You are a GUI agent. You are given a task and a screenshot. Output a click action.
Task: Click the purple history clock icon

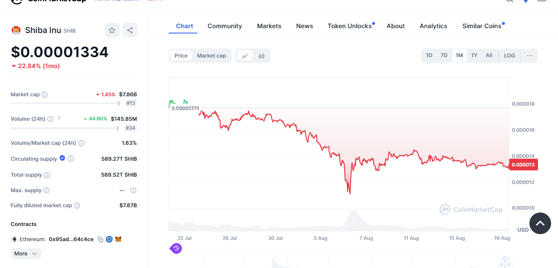pos(176,248)
